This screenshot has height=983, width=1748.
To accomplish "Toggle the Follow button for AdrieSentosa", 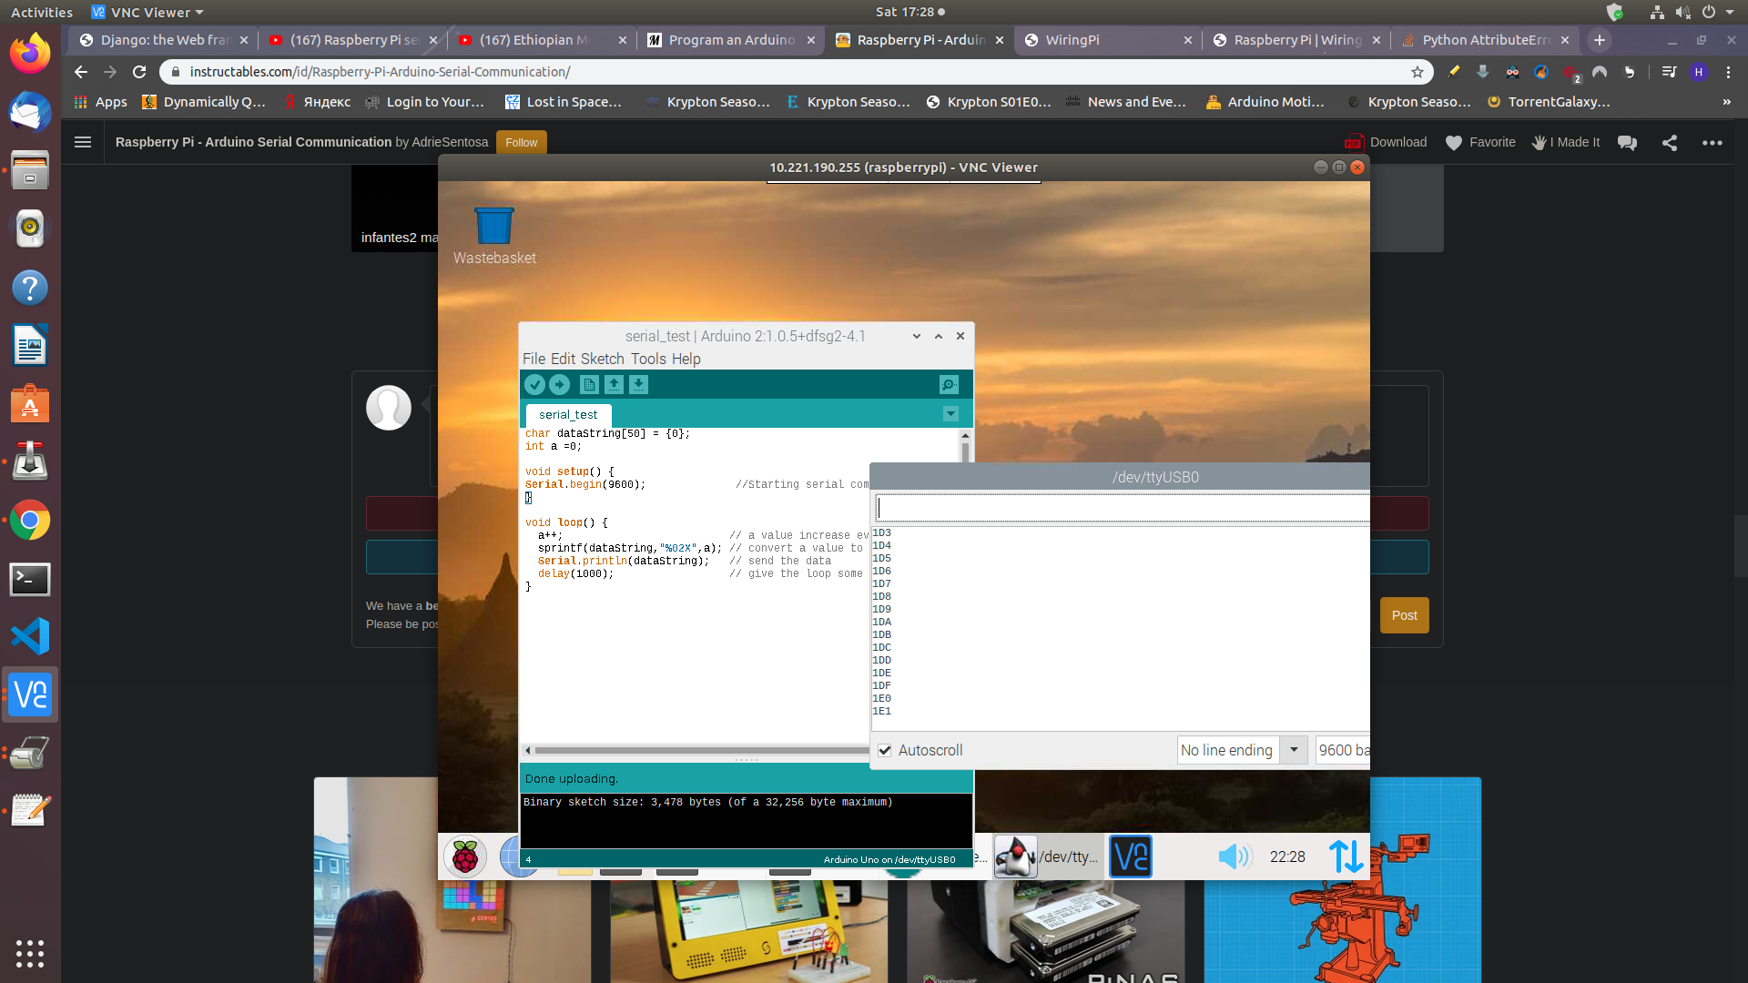I will [x=520, y=142].
